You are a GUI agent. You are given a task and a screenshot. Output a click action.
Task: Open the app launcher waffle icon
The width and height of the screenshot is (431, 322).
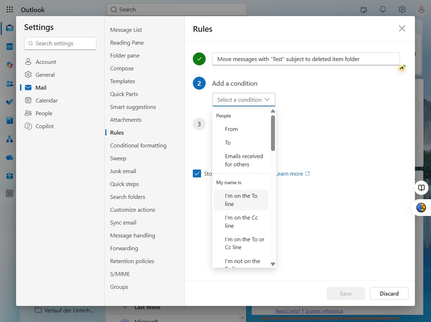(x=10, y=10)
